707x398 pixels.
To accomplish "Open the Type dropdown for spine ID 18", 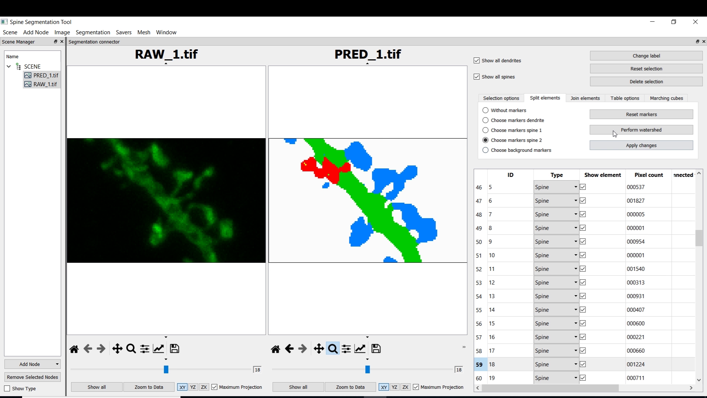I will [556, 364].
